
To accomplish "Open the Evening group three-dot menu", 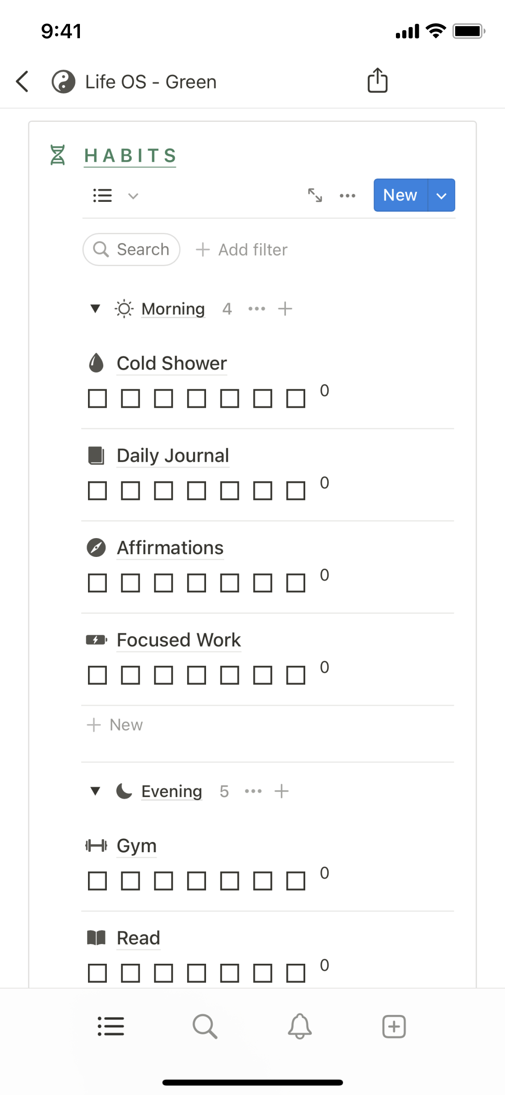I will click(253, 791).
